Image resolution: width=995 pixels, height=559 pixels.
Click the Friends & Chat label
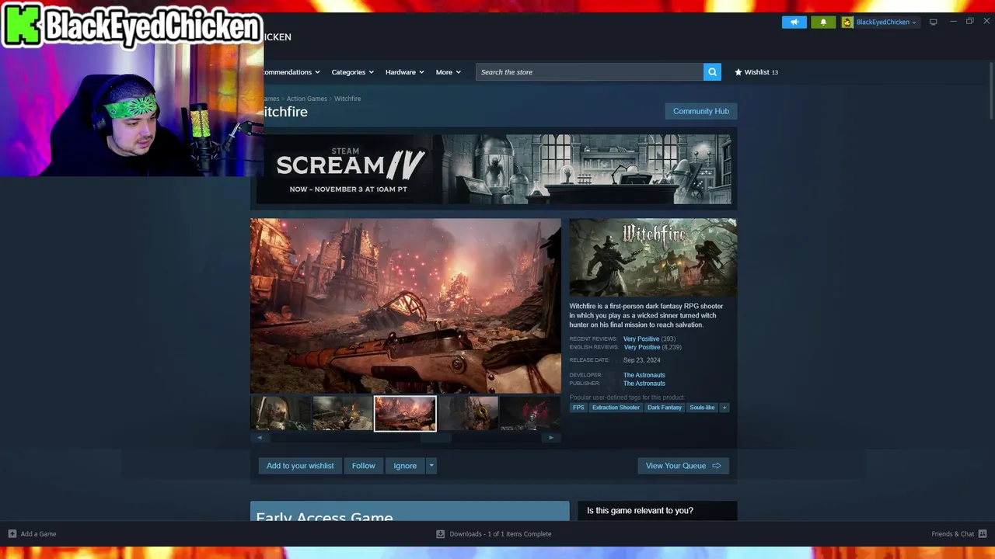coord(952,533)
